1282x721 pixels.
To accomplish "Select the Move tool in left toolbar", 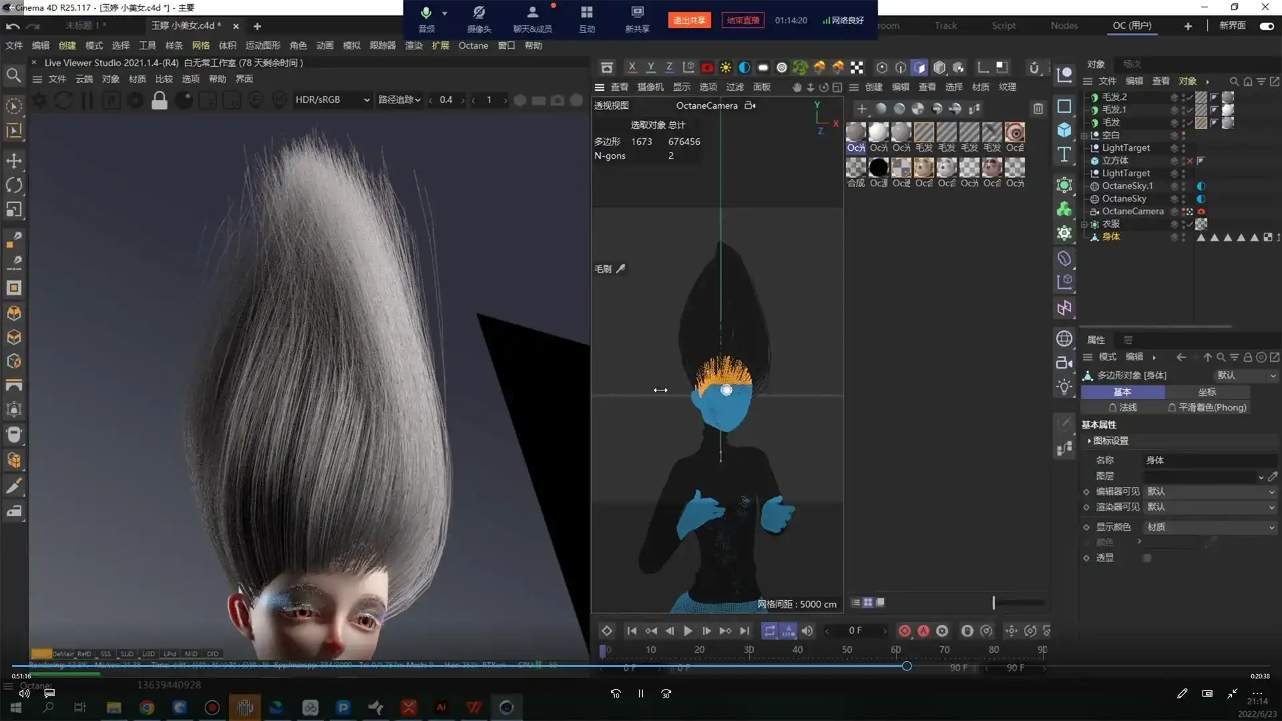I will [x=14, y=161].
